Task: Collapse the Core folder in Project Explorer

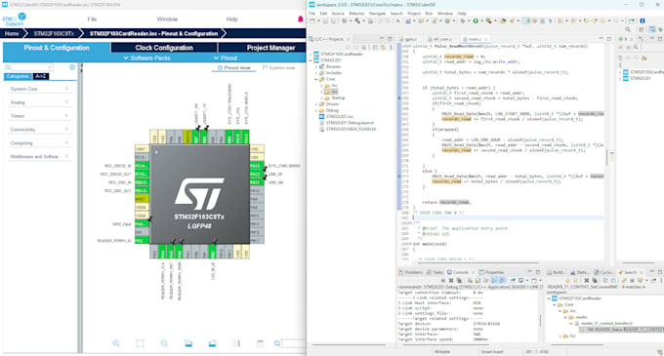Action: (x=316, y=79)
